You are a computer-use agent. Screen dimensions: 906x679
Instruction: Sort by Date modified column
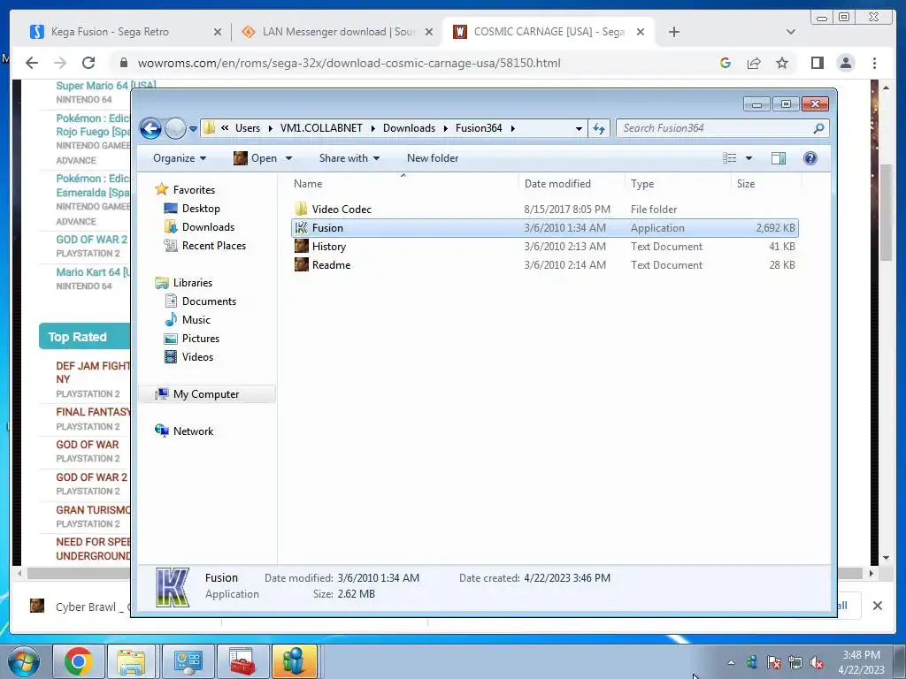557,184
